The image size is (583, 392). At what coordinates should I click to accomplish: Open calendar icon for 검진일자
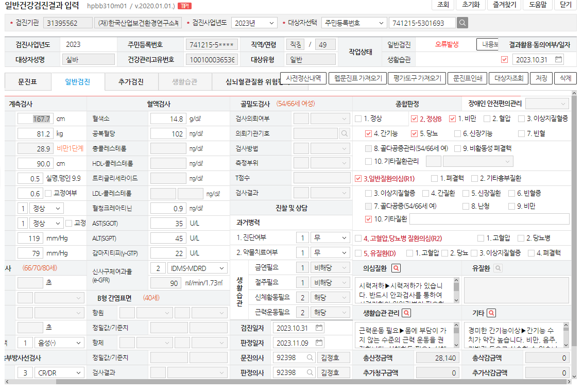pyautogui.click(x=319, y=328)
